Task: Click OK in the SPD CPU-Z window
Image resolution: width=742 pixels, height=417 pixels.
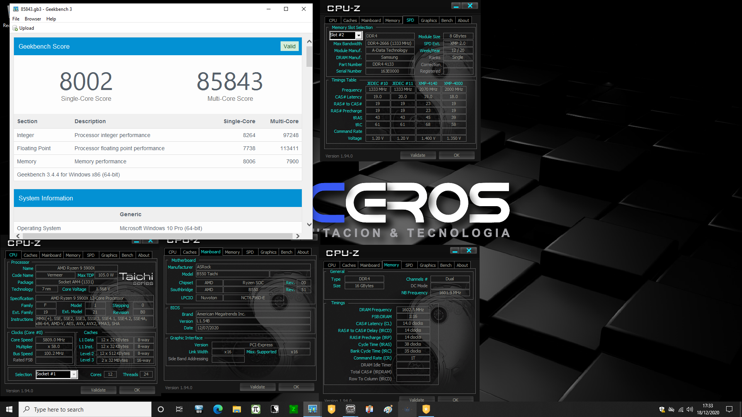Action: coord(456,155)
